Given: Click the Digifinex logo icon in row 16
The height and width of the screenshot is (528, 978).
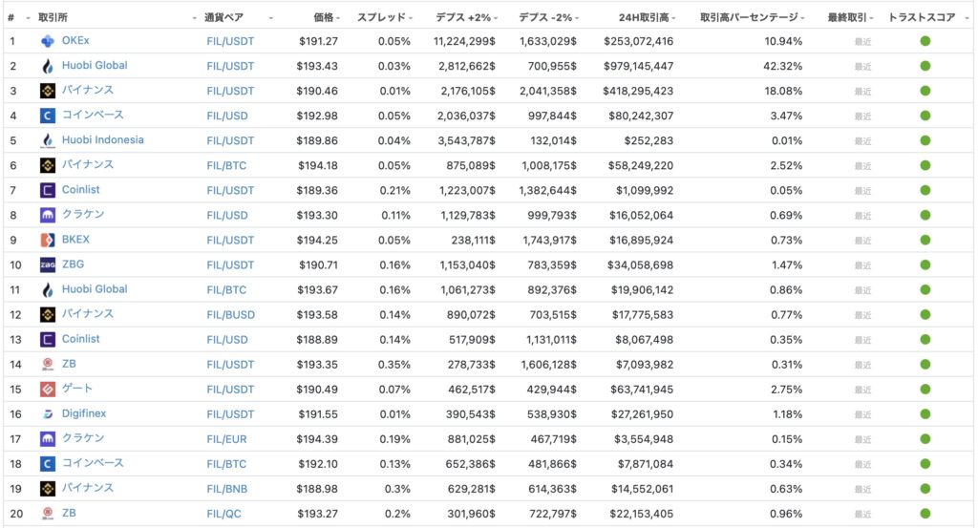Looking at the screenshot, I should click(x=48, y=414).
